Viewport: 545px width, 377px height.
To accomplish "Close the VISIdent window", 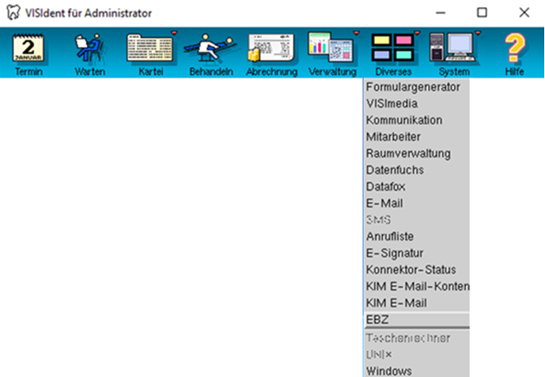I will (x=524, y=13).
